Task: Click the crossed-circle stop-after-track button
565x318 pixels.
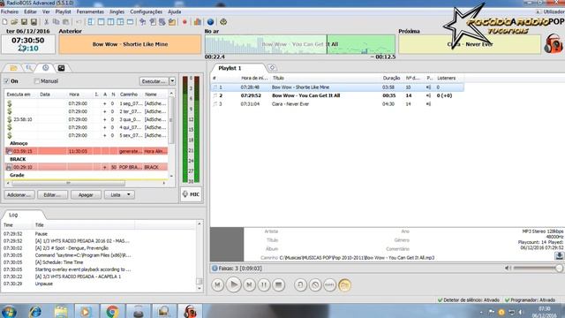Action: pyautogui.click(x=315, y=284)
